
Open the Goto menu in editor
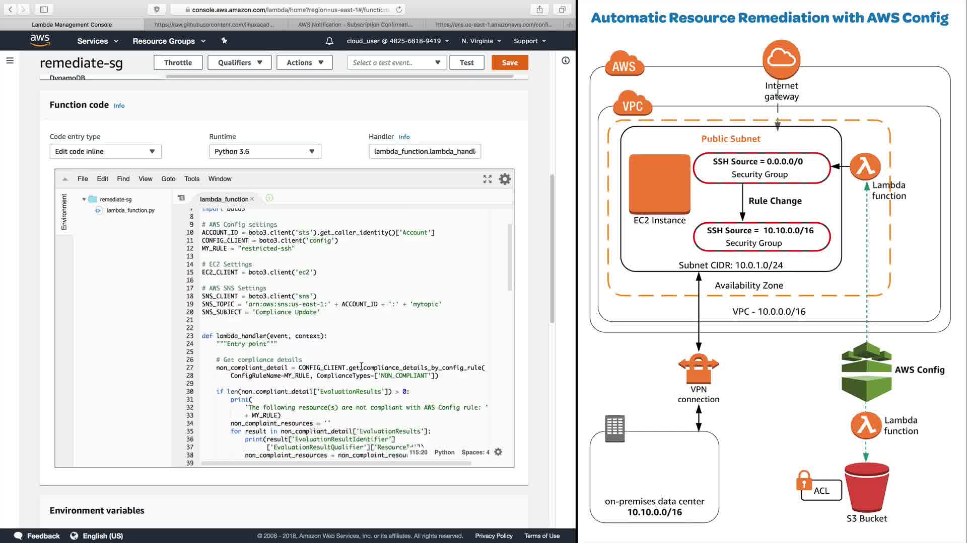point(168,179)
